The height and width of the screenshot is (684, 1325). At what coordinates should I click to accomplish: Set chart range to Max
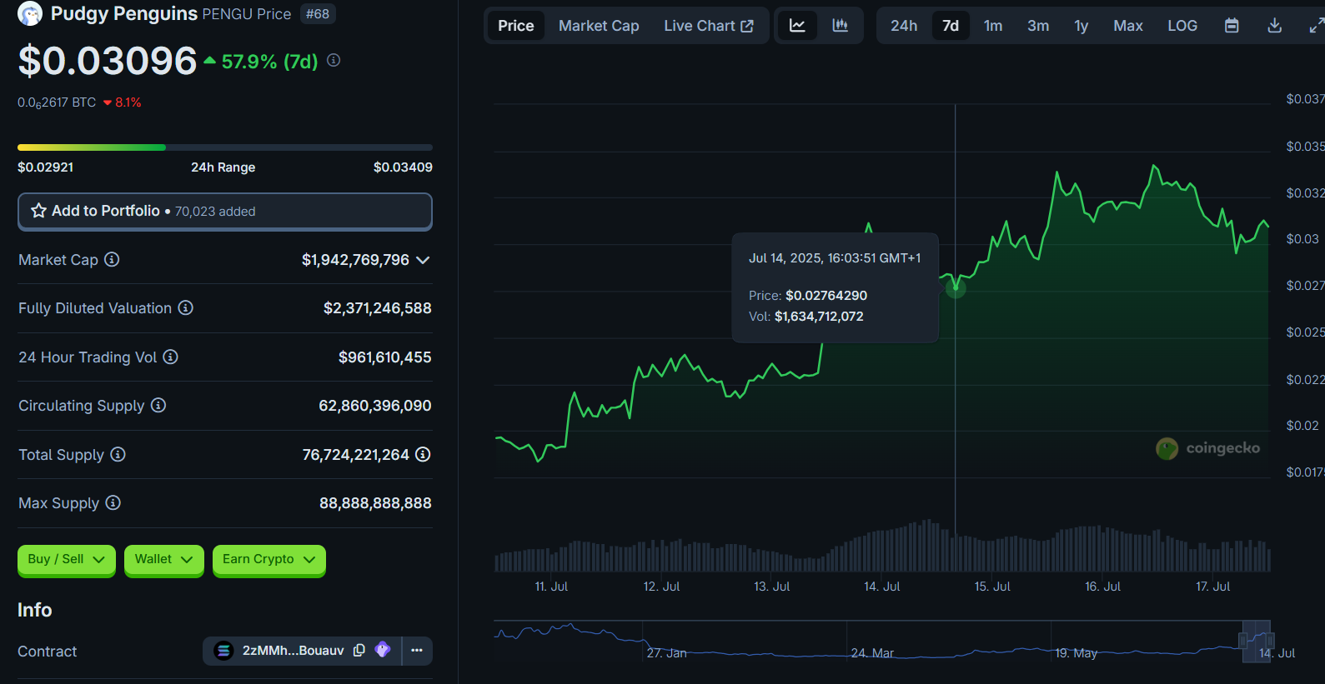(1128, 26)
